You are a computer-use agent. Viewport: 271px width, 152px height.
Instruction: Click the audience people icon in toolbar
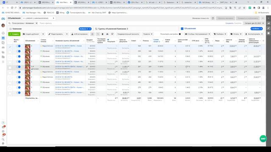pyautogui.click(x=107, y=34)
